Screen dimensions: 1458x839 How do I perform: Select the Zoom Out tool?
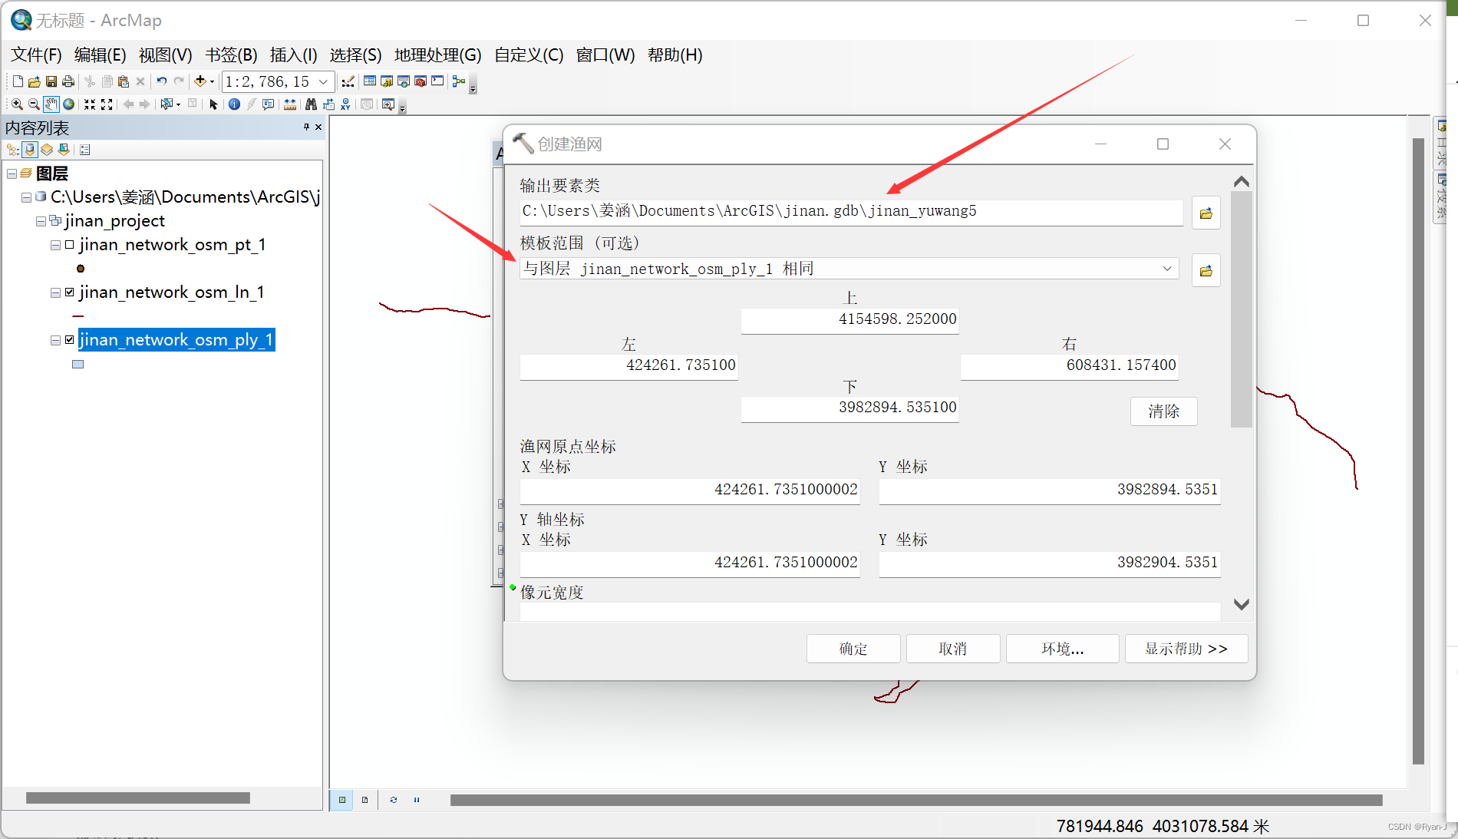pos(34,104)
